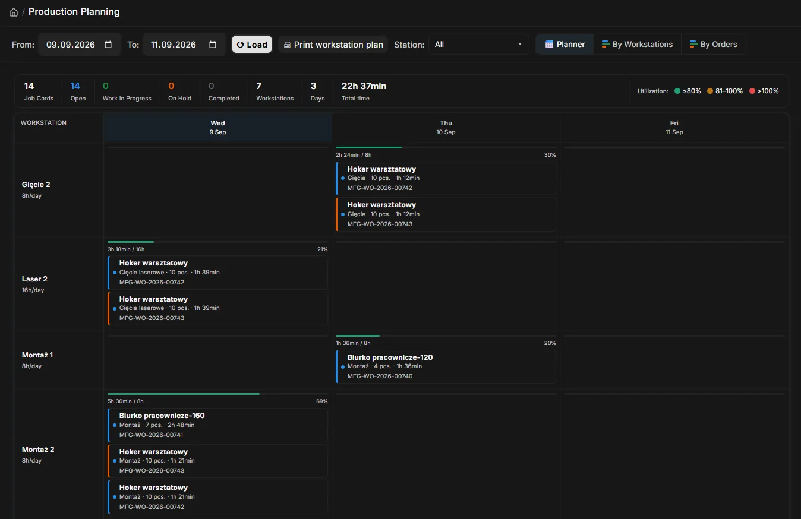Open Gięcie card for MFG-WO-2026-00743

pos(446,214)
